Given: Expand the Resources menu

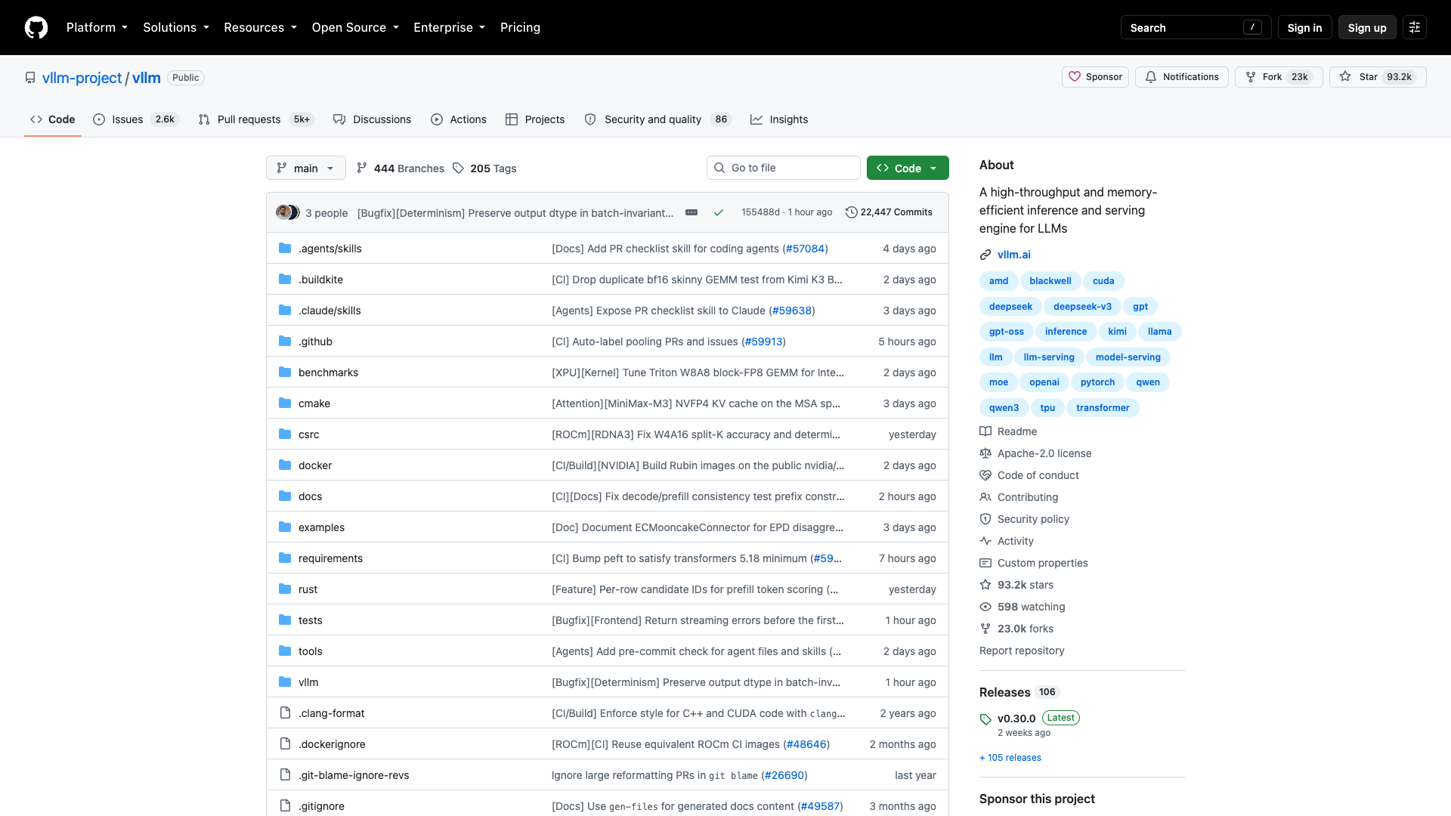Looking at the screenshot, I should click(x=260, y=27).
